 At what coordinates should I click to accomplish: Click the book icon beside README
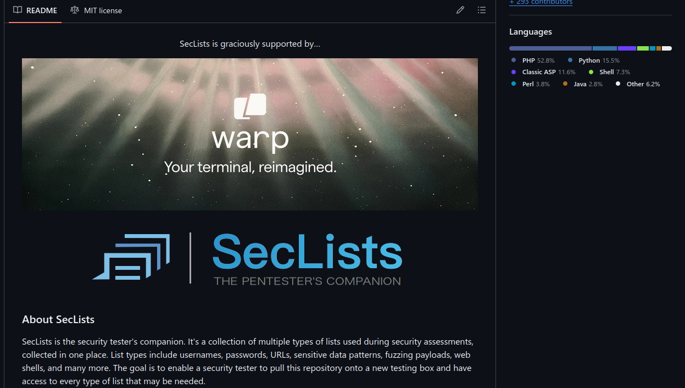click(x=18, y=10)
